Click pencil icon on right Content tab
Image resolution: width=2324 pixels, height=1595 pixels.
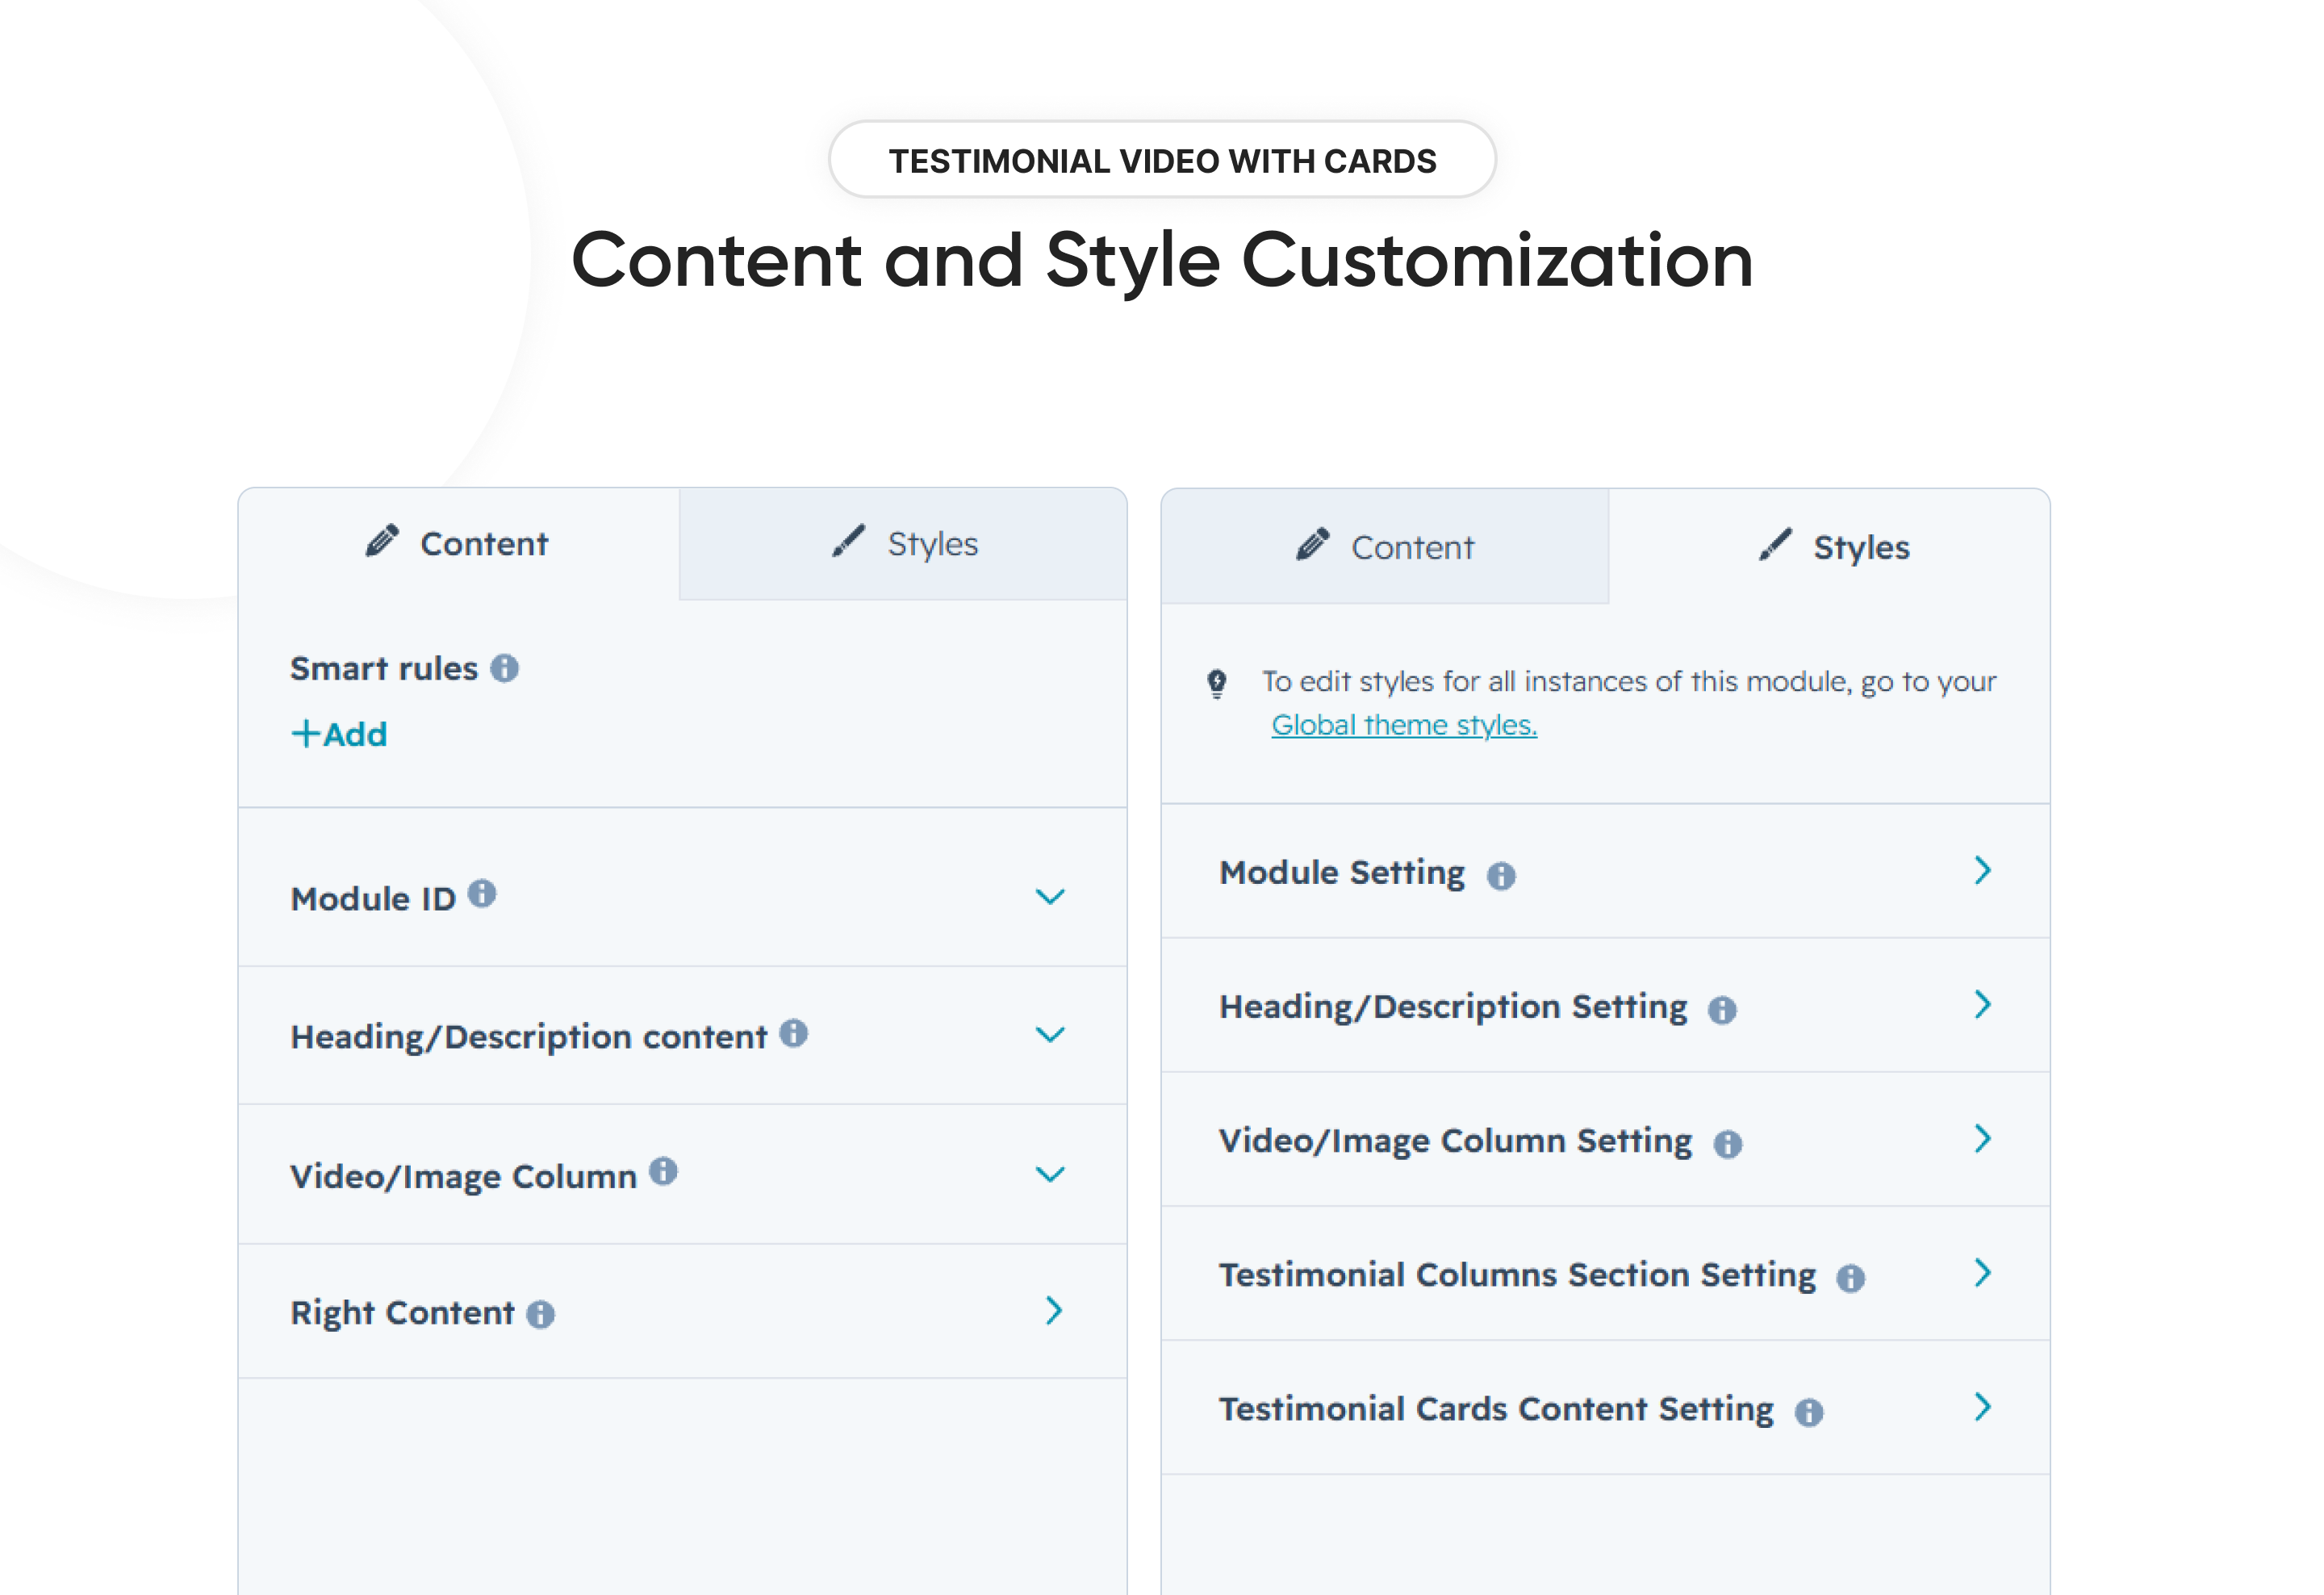coord(1313,544)
